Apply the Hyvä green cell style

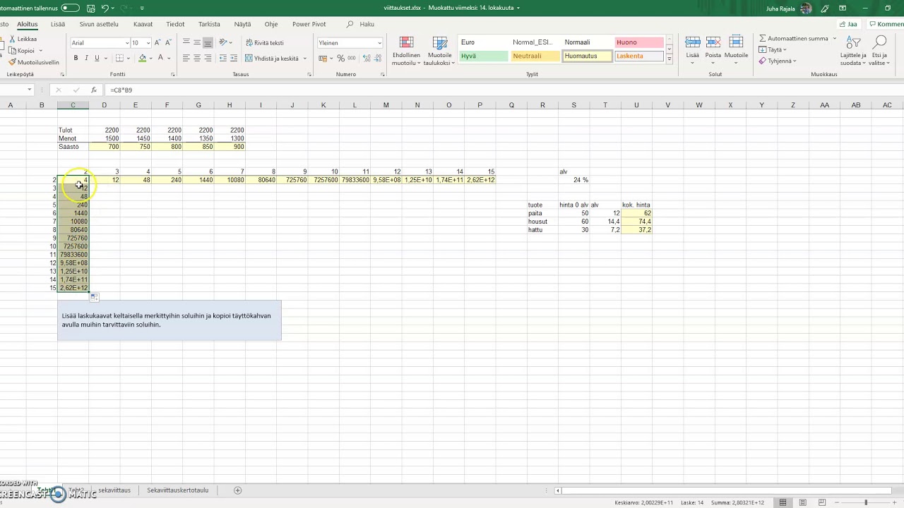(x=483, y=56)
